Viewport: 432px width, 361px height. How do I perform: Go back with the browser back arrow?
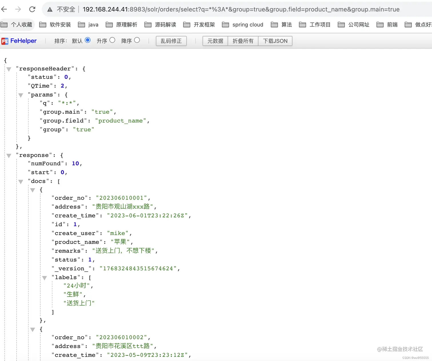pos(4,9)
